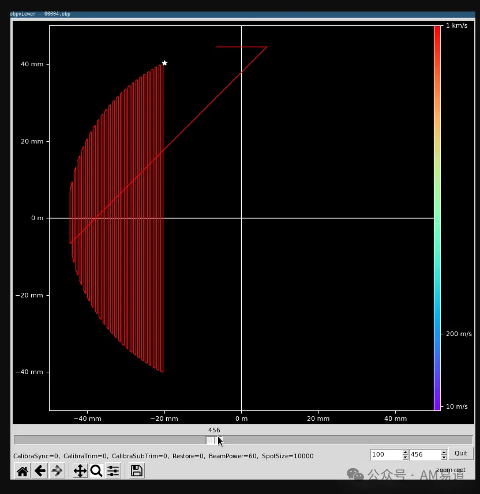The image size is (480, 494).
Task: Click the CalibraSubTrim=0 status text
Action: click(x=140, y=456)
